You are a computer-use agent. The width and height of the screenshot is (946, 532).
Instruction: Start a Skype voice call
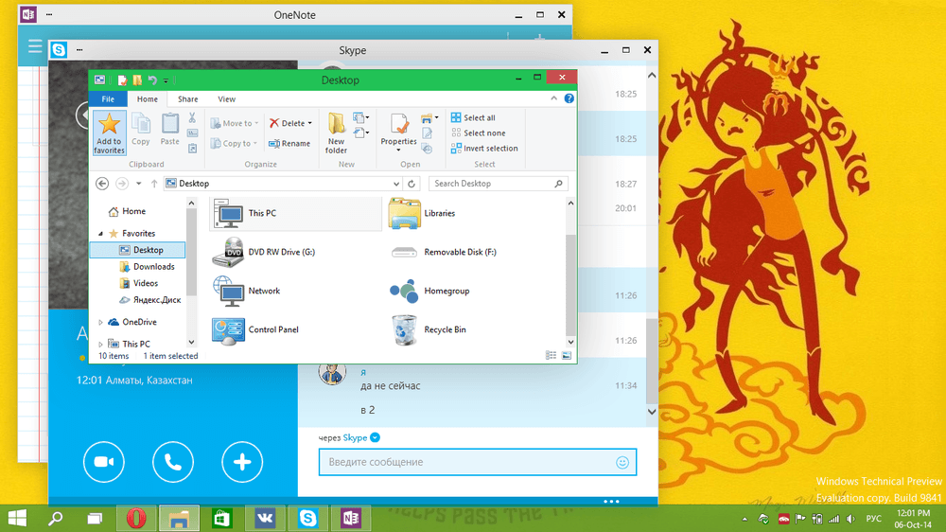173,462
